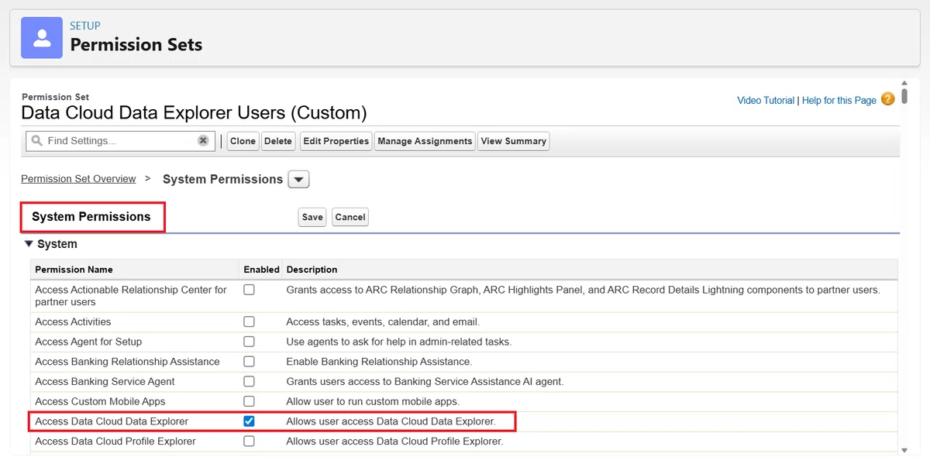
Task: Click the Delete button
Action: tap(277, 141)
